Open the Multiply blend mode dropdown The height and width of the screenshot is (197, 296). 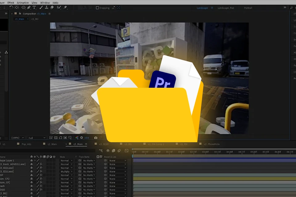[x=67, y=171]
